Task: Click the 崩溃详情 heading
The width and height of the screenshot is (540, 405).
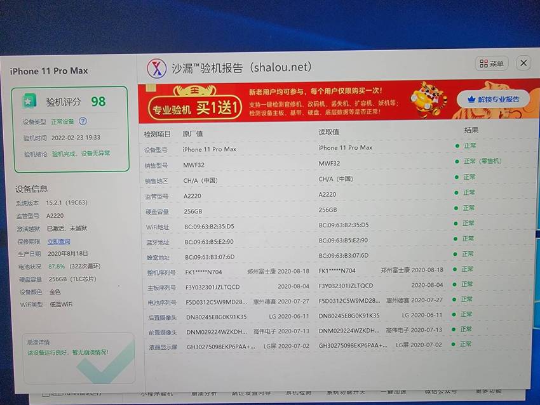Action: click(39, 342)
